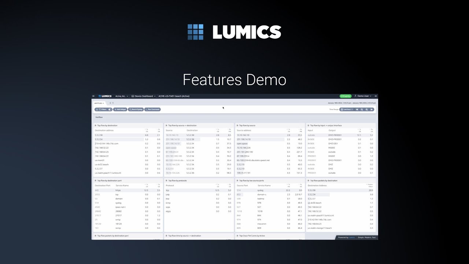Click the Search Syslog button
Screen dimensions: 469x264
click(136, 109)
